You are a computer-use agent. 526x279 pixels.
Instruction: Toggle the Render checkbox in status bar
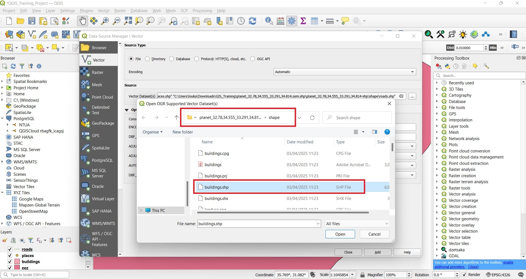click(x=464, y=275)
